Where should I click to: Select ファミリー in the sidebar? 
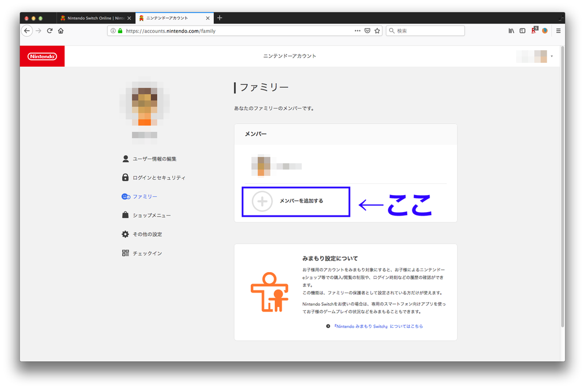click(139, 196)
